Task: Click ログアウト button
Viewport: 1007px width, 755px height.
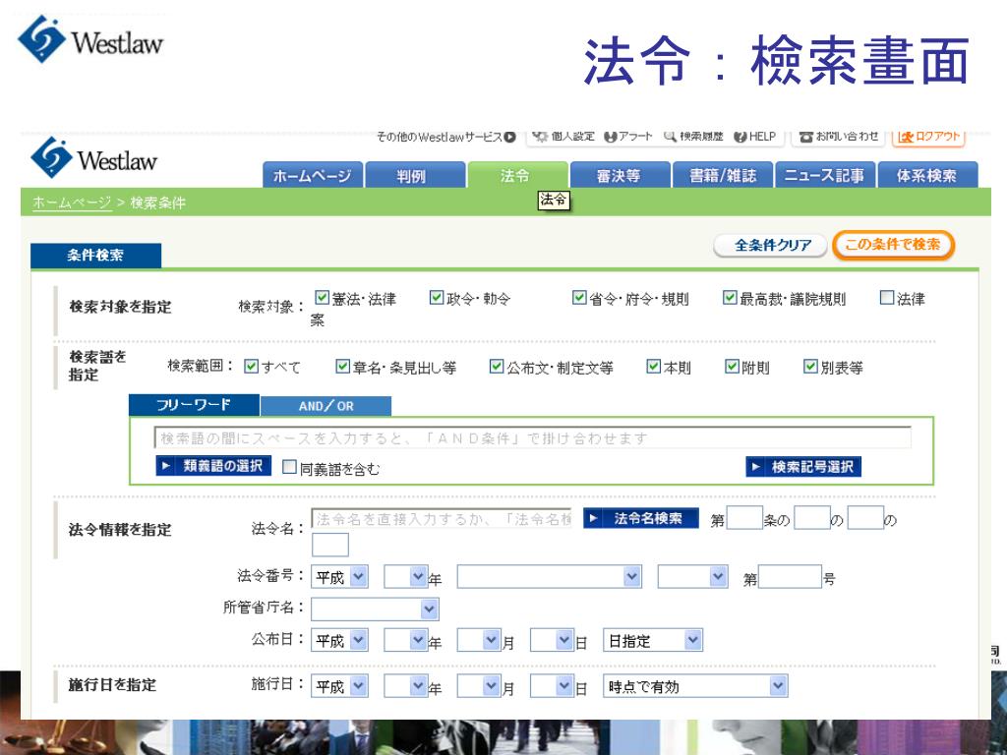Action: [x=928, y=136]
